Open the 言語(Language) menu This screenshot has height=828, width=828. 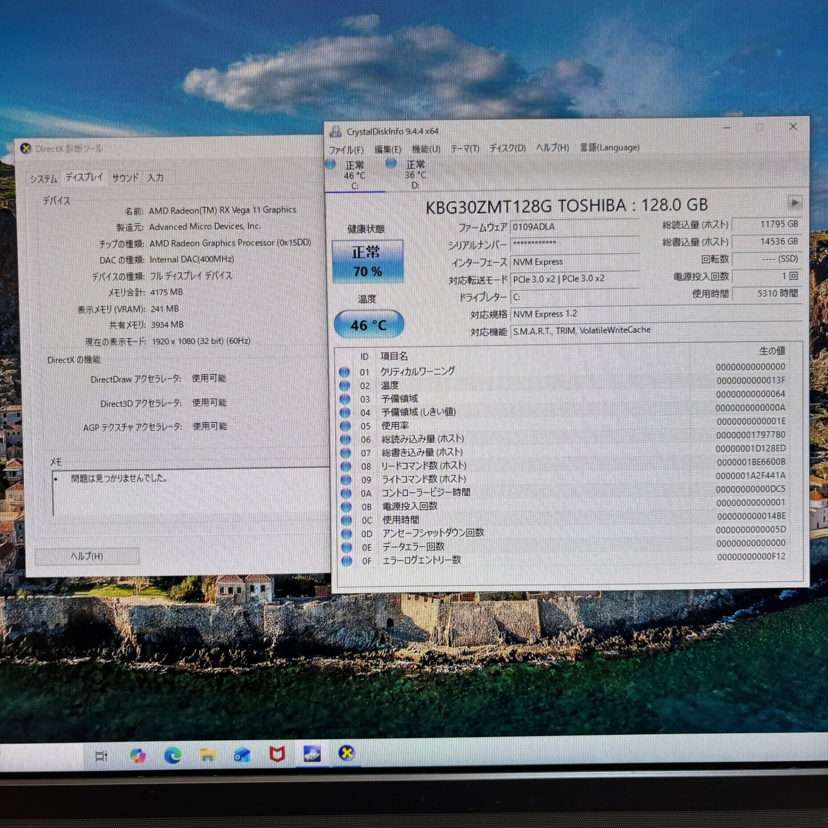(x=609, y=148)
